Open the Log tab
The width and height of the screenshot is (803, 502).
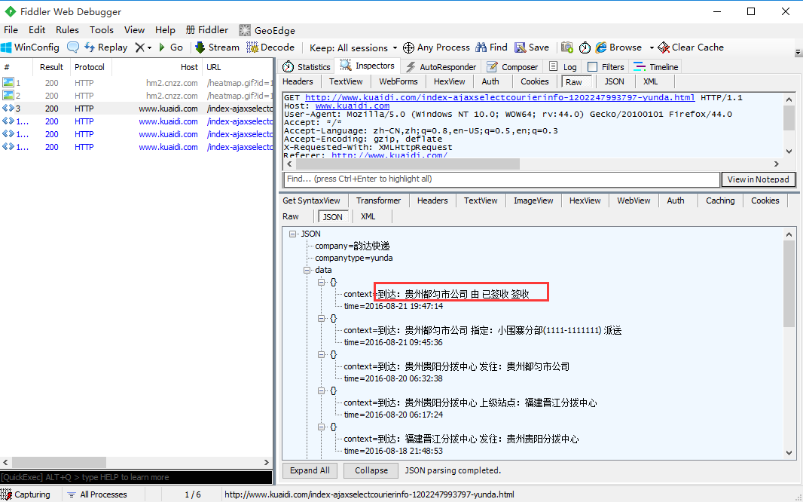point(562,67)
